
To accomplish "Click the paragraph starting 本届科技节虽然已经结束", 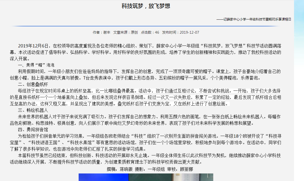I will (x=145, y=159).
